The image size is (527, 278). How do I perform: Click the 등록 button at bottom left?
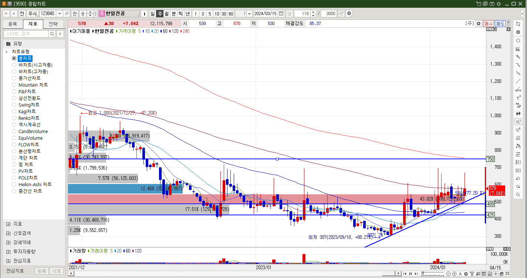click(41, 271)
